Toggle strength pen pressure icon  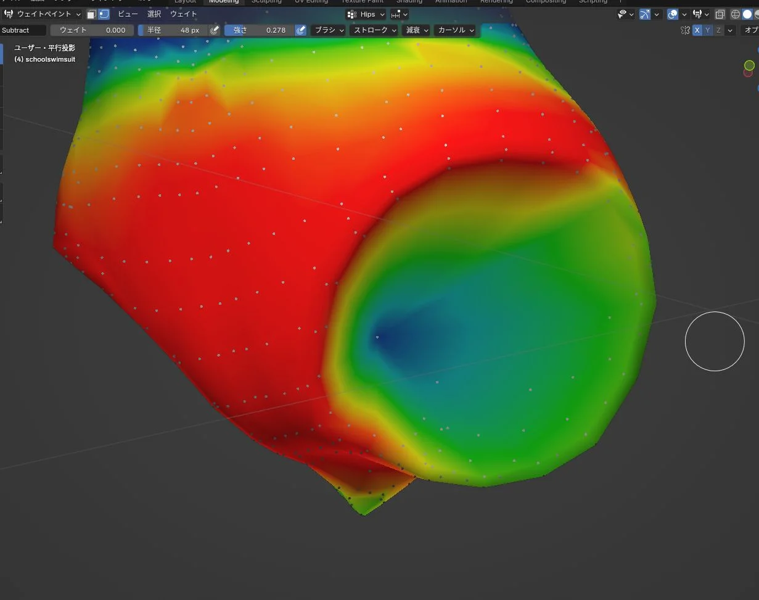(301, 30)
